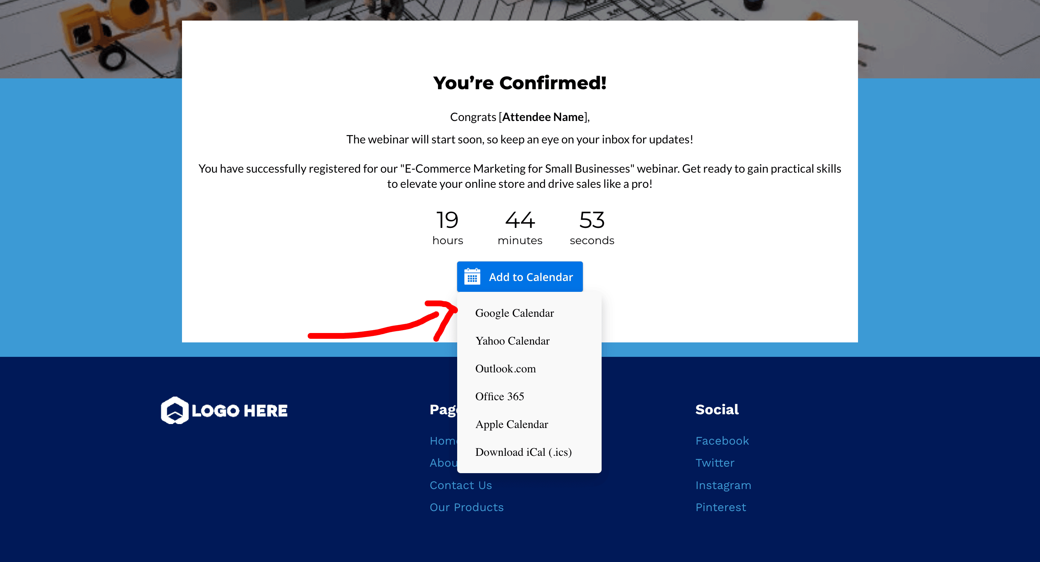The height and width of the screenshot is (562, 1040).
Task: Click the hexagon logo icon in the footer
Action: (174, 410)
